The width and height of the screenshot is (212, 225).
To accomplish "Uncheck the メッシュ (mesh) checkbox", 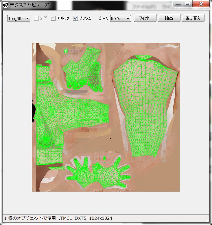I will point(75,18).
